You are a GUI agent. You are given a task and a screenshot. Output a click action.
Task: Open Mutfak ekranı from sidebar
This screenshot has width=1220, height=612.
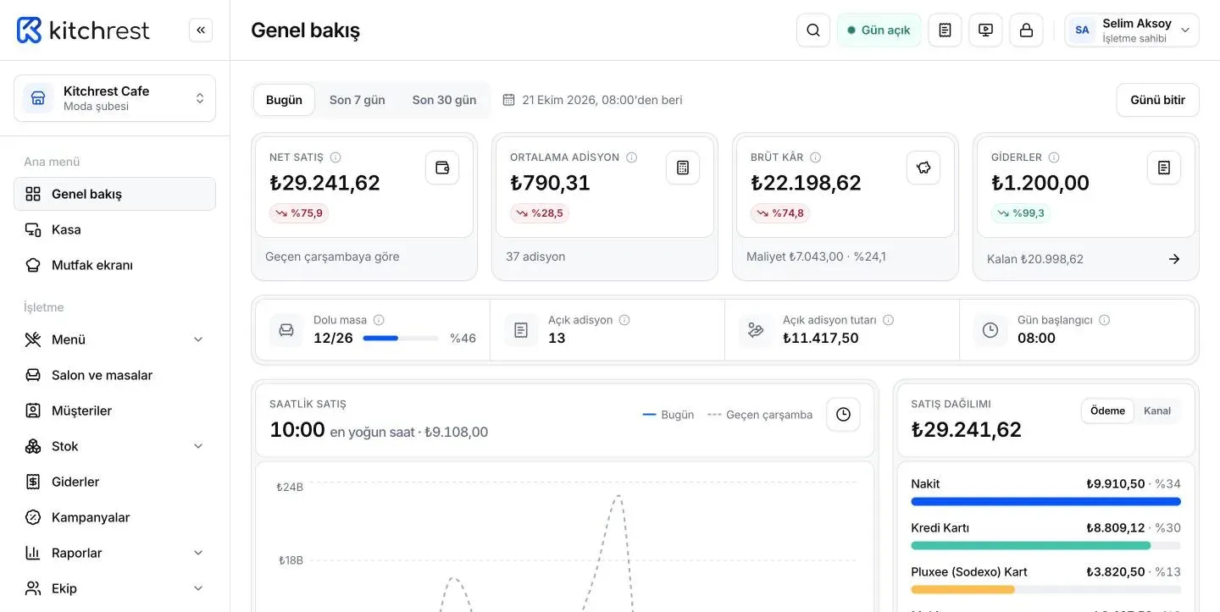click(114, 265)
